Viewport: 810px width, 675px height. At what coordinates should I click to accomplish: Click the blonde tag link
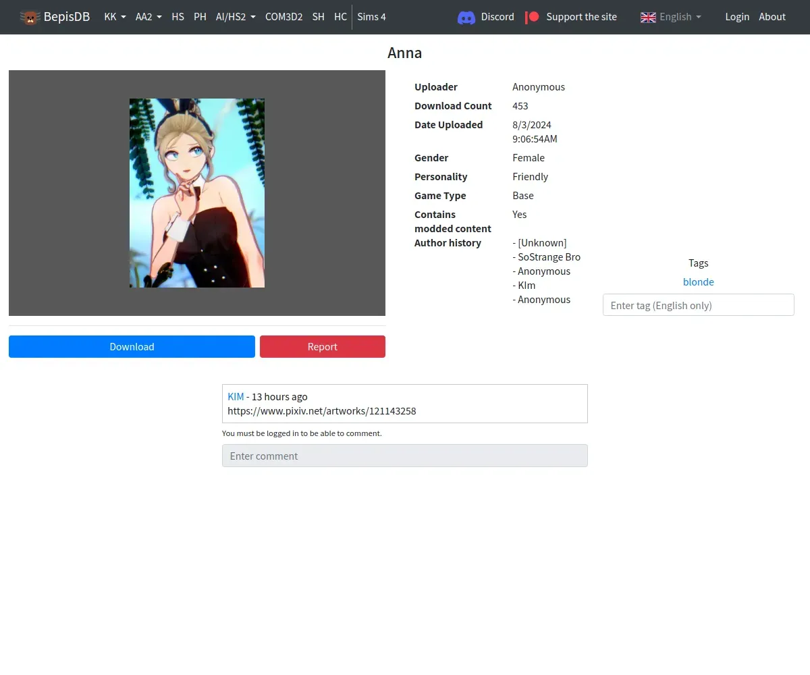pos(699,281)
